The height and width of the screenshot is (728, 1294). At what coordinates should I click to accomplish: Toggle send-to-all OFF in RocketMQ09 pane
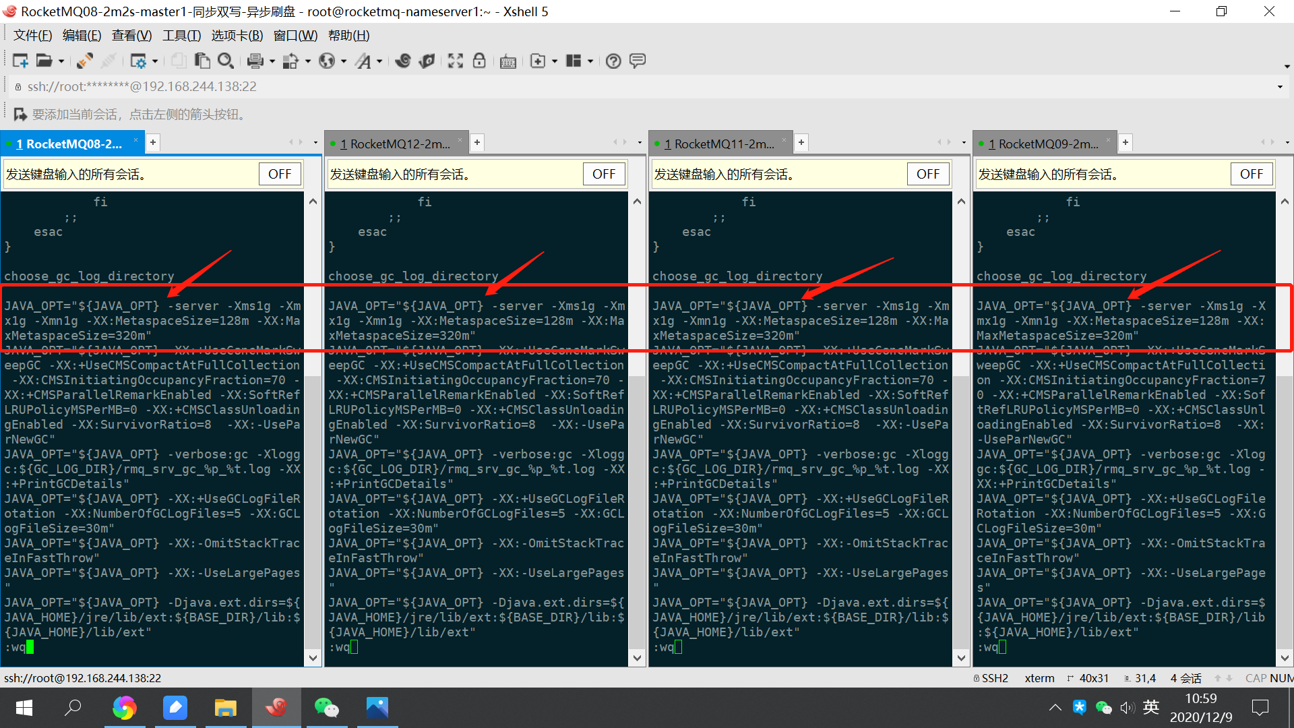point(1252,174)
